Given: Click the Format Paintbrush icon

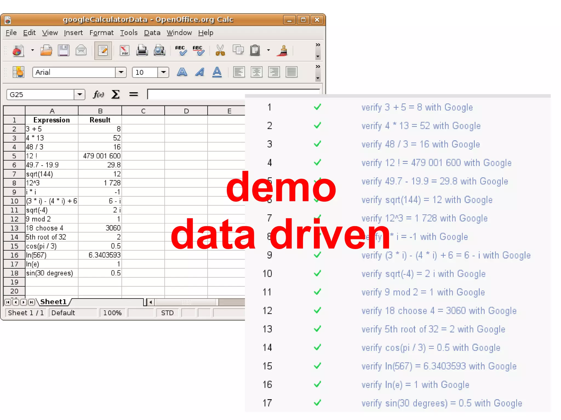Looking at the screenshot, I should coord(283,51).
